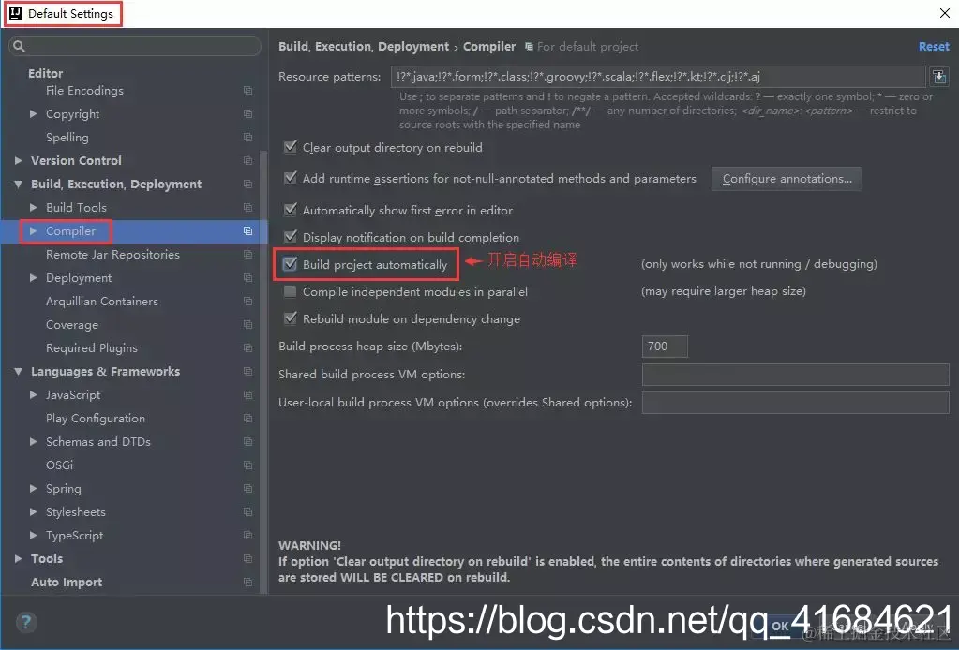
Task: Expand the Resource patterns field via its icon
Action: [x=939, y=77]
